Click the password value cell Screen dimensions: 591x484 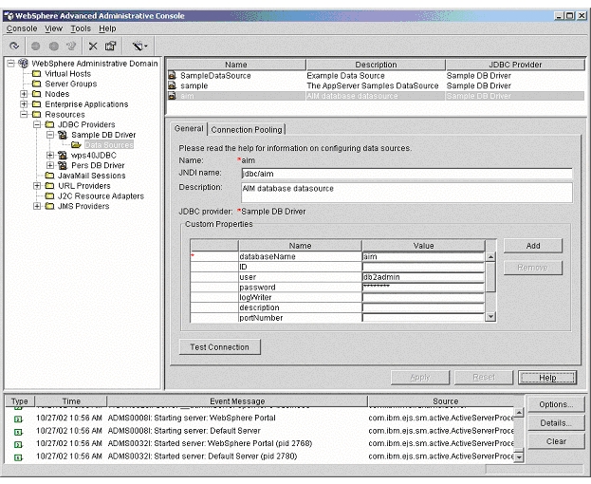[x=423, y=288]
